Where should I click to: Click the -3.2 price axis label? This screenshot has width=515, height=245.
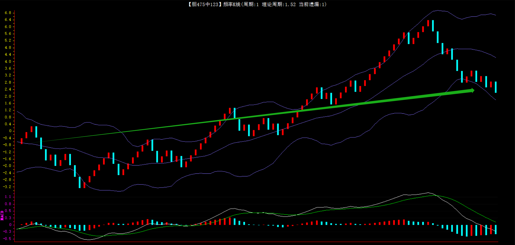pyautogui.click(x=7, y=187)
